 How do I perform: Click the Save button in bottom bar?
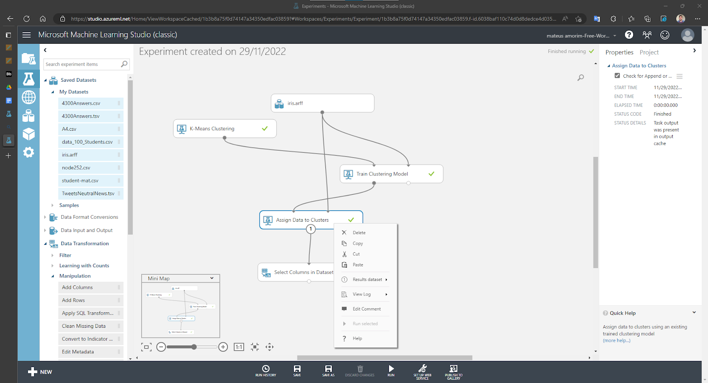(297, 371)
